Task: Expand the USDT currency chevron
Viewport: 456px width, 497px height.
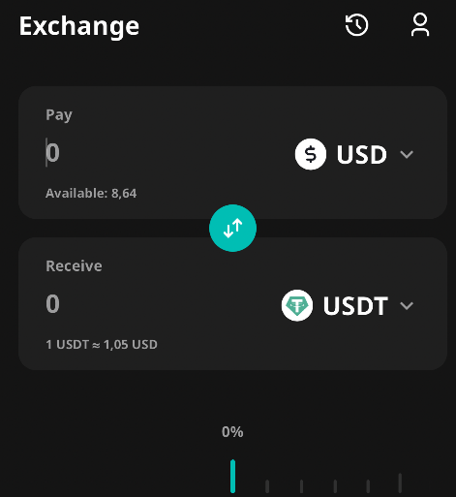Action: click(x=407, y=305)
